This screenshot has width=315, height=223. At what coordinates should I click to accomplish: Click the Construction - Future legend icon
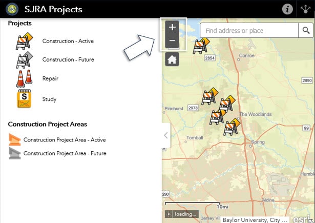tap(24, 60)
